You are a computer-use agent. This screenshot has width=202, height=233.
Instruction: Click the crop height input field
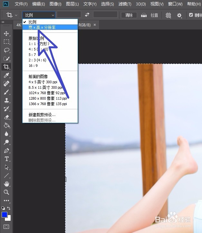pos(105,15)
